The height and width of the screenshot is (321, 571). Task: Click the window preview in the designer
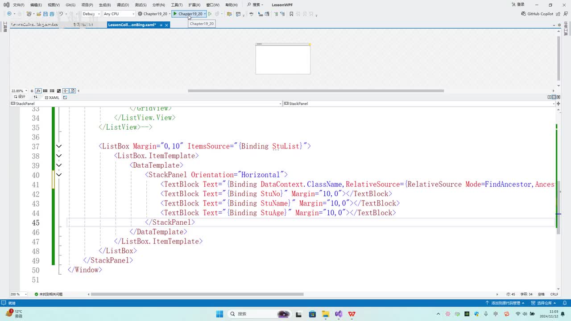click(x=283, y=58)
